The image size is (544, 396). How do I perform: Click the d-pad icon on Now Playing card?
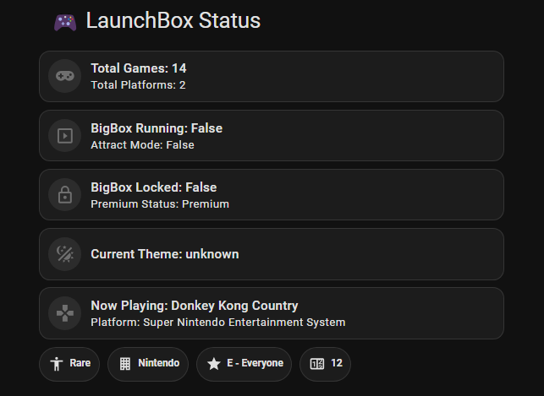coord(65,313)
